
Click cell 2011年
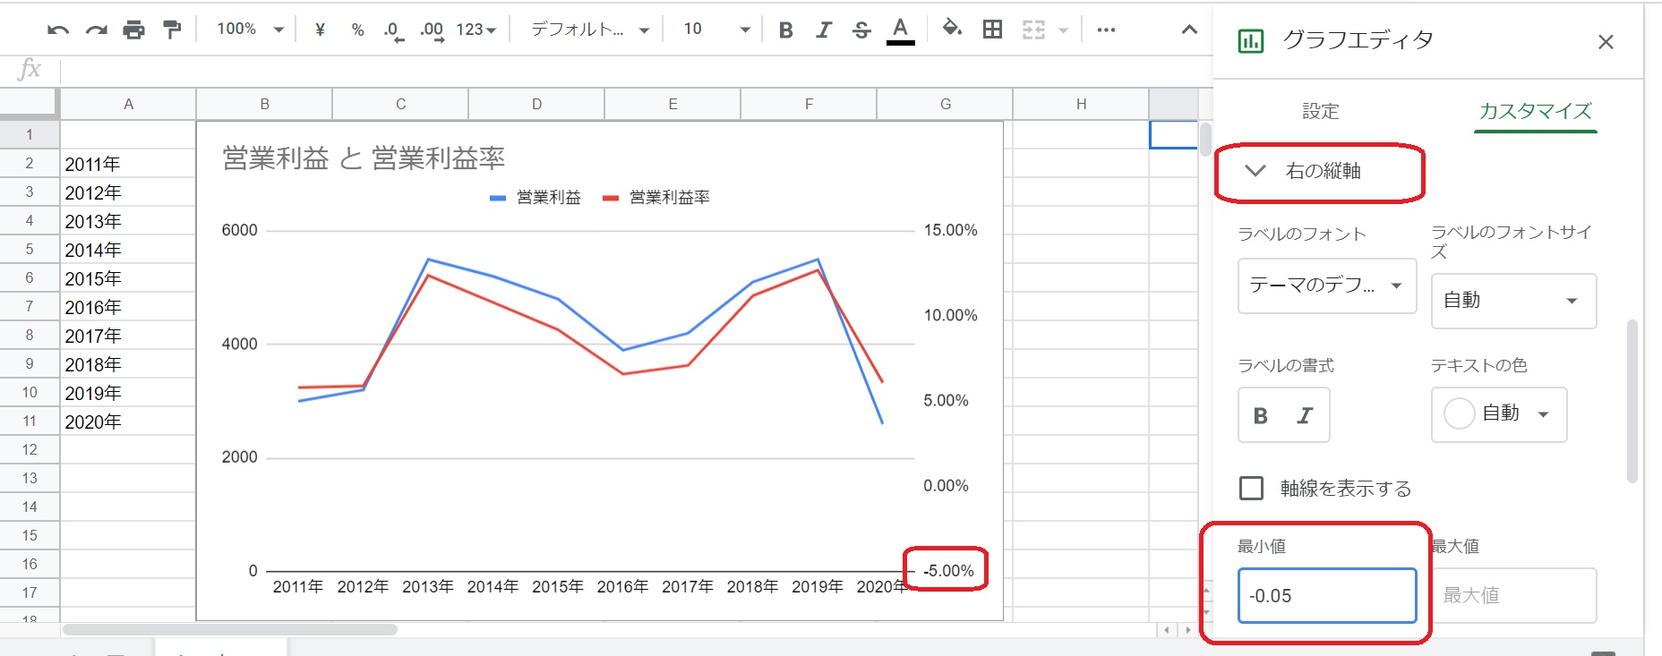click(x=128, y=164)
